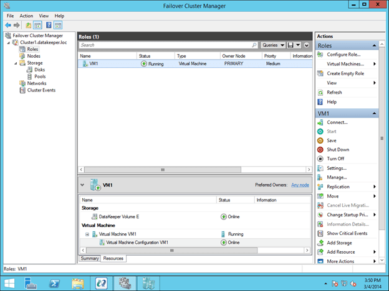
Task: Click the Shut Down action icon
Action: pyautogui.click(x=320, y=150)
